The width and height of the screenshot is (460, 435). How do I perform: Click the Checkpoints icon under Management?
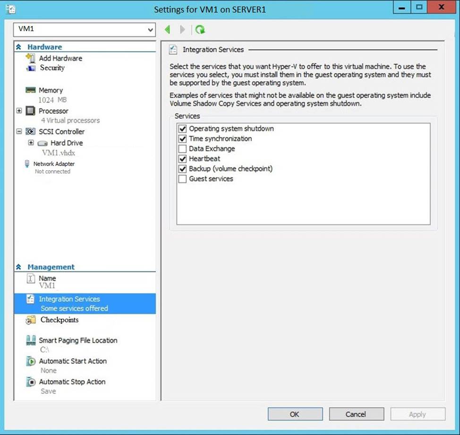pos(31,320)
